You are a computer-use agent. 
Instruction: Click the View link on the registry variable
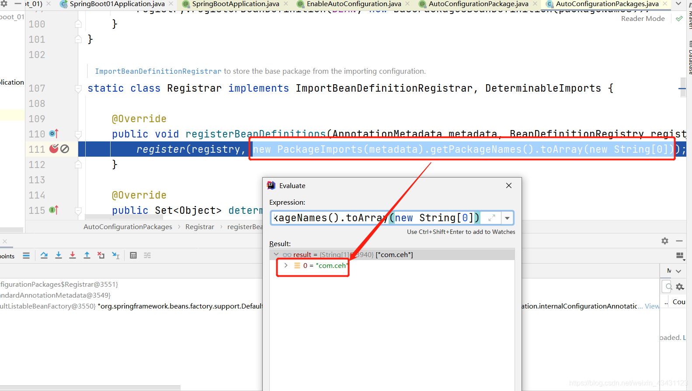click(652, 306)
